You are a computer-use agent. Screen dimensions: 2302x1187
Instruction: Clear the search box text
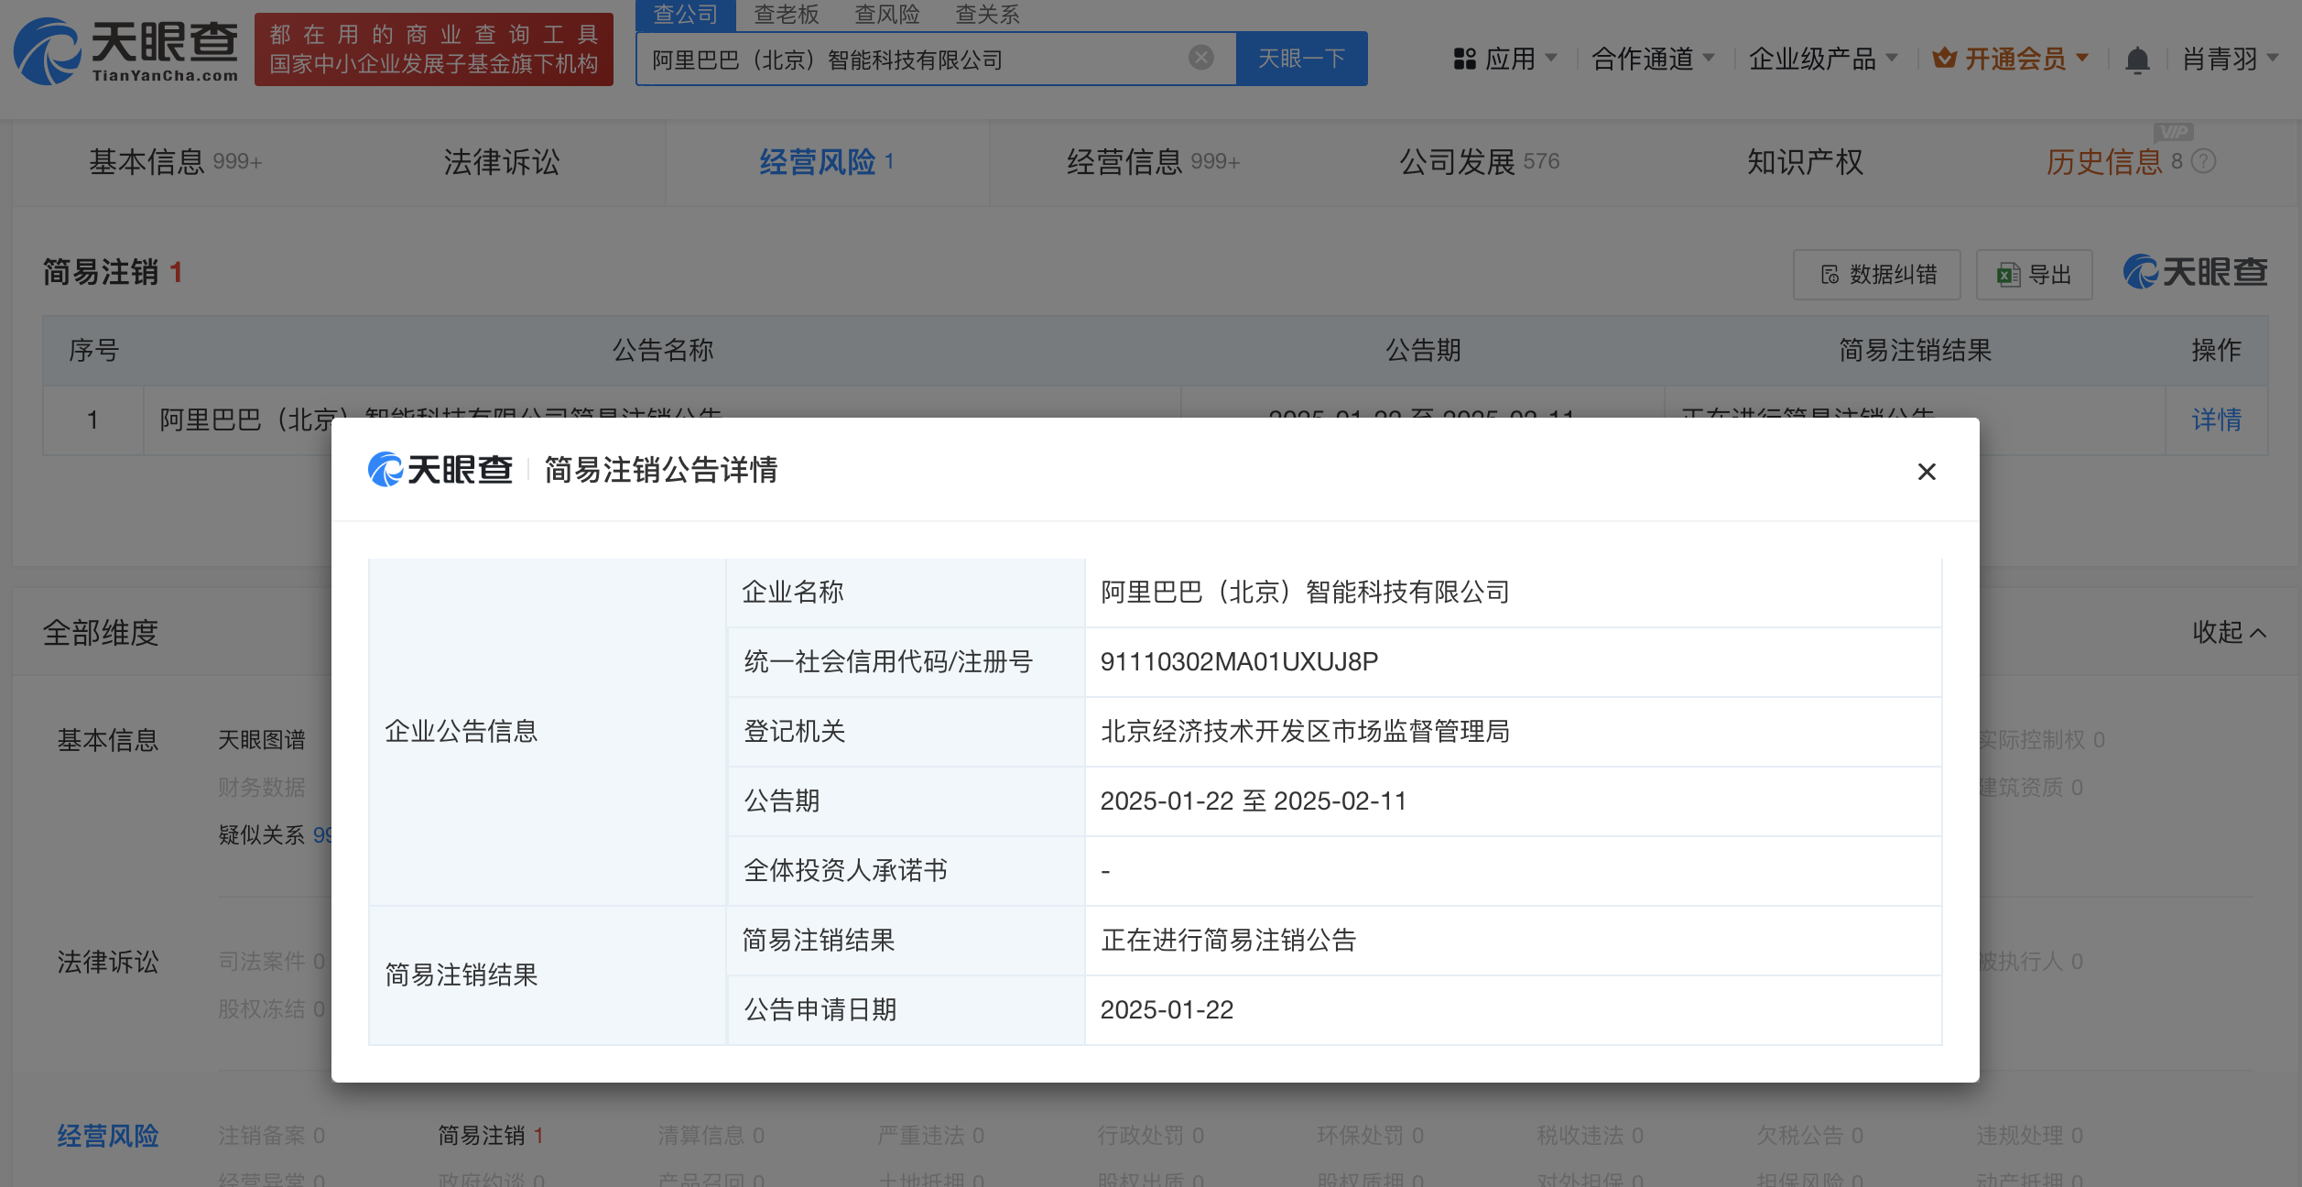1200,58
